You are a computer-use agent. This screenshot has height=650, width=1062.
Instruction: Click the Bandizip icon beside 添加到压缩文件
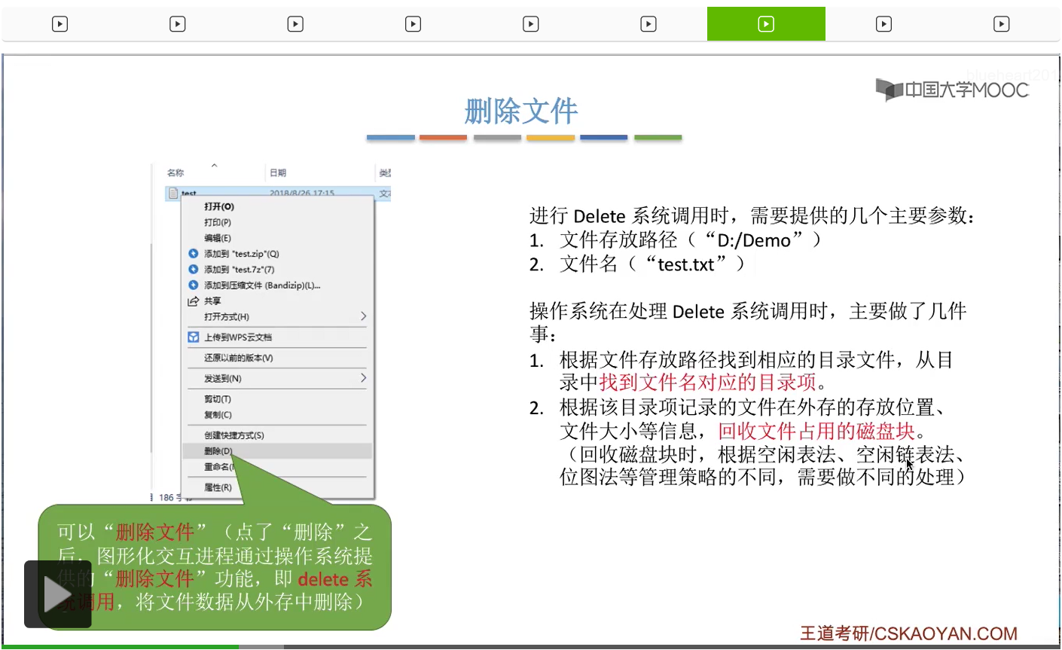(193, 285)
